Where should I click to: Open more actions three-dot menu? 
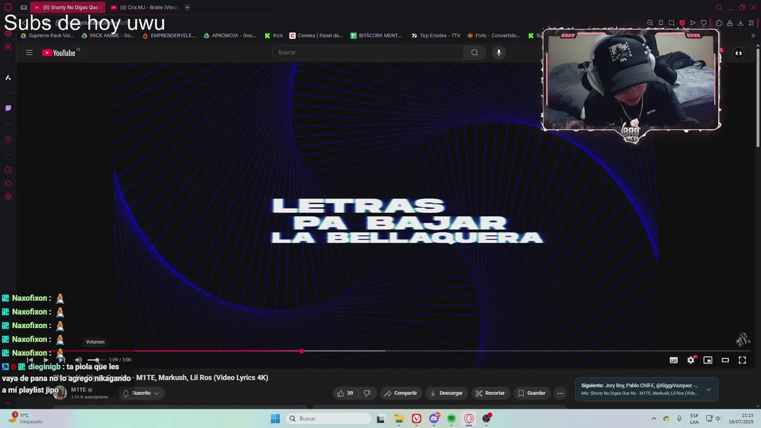tap(560, 393)
